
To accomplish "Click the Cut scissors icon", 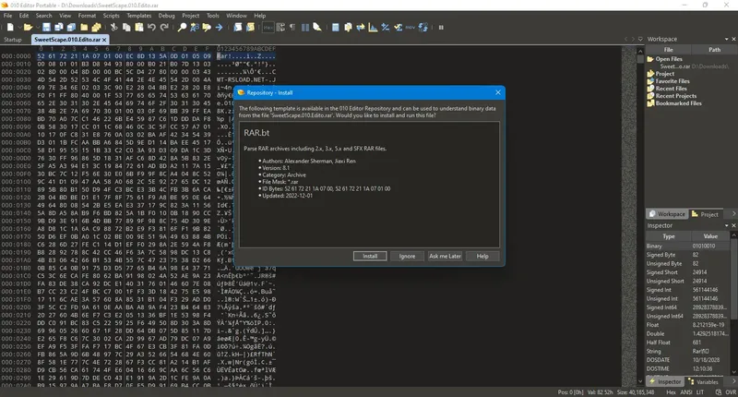I will [113, 28].
